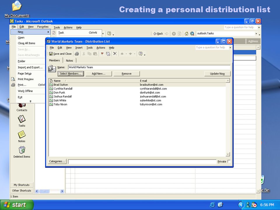Show hidden system tray icons arrow

(241, 205)
